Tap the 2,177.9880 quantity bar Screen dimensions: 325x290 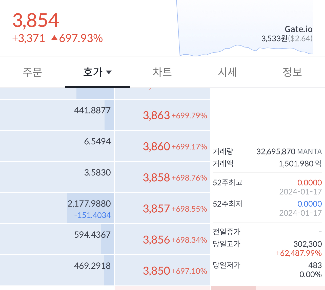(89, 204)
